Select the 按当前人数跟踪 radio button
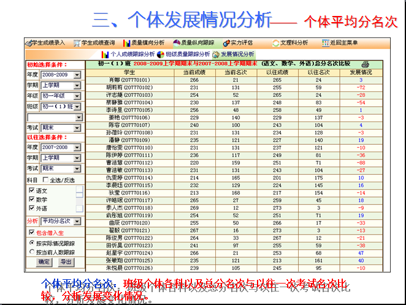This screenshot has width=406, height=305. pyautogui.click(x=32, y=252)
